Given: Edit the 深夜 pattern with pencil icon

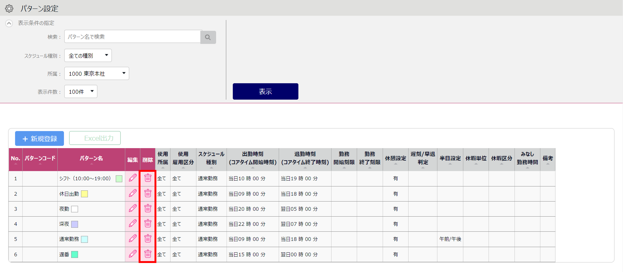Looking at the screenshot, I should [x=133, y=223].
